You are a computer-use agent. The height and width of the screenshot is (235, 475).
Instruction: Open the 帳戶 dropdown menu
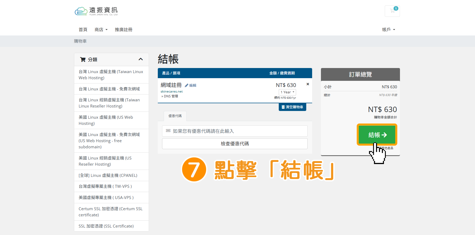[388, 30]
